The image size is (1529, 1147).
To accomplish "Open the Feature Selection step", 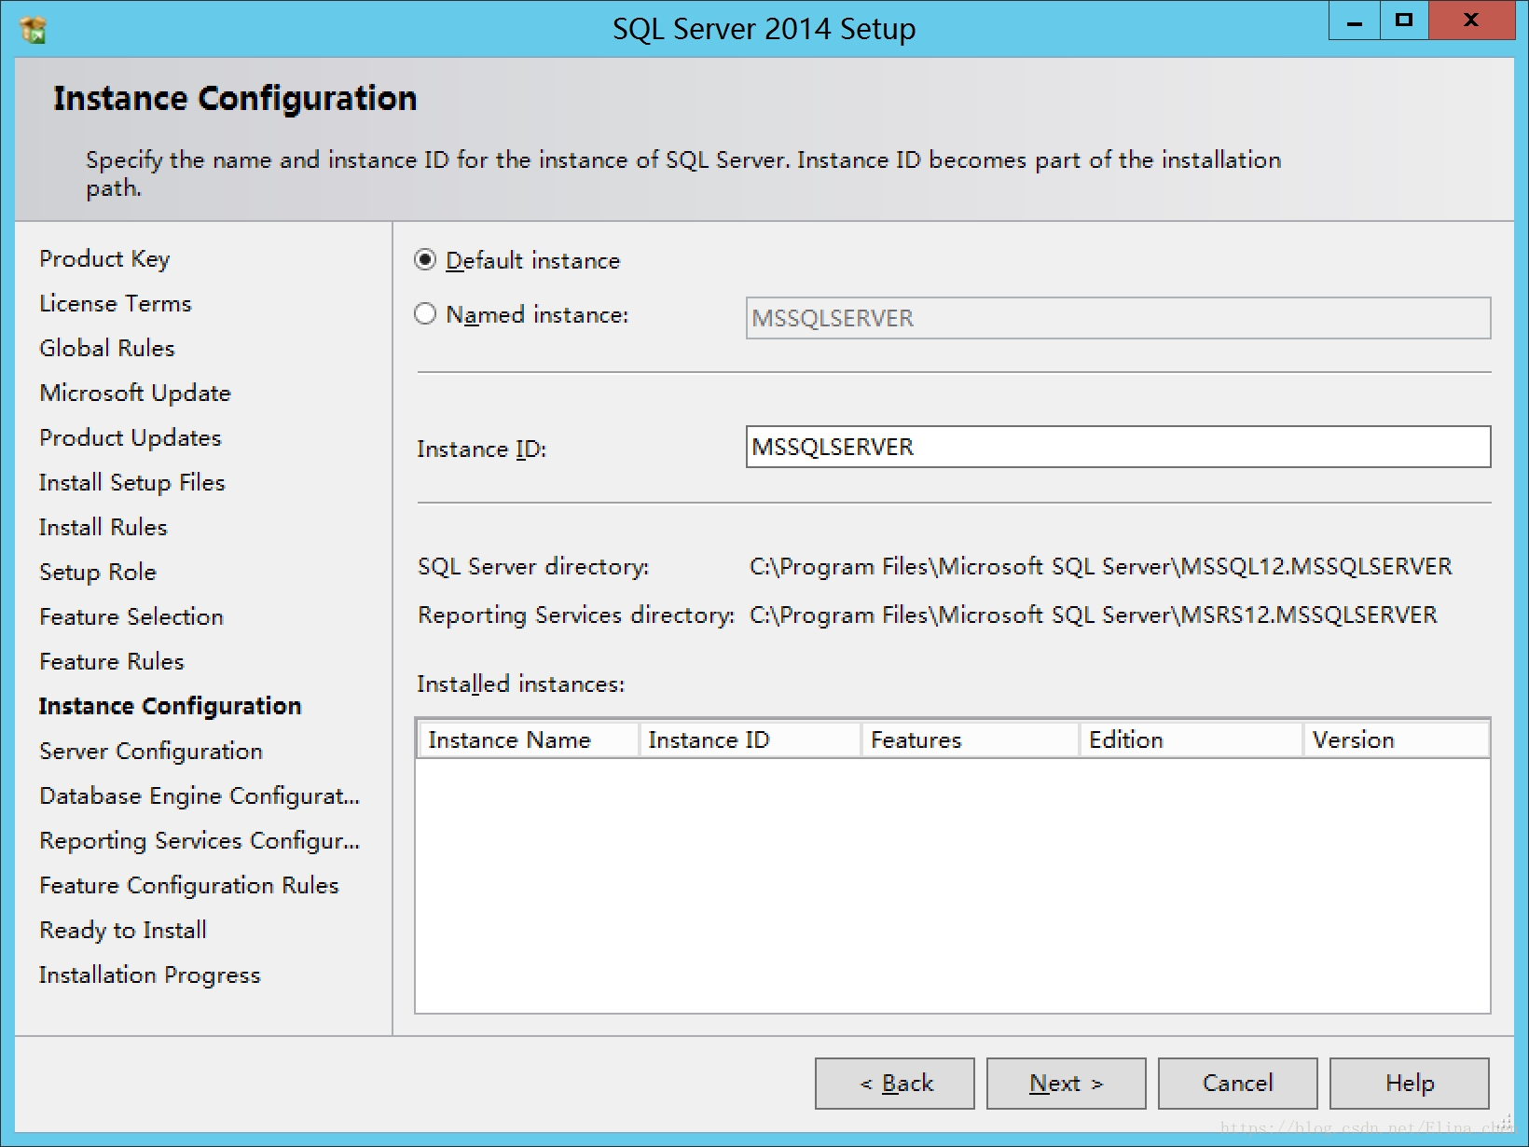I will pyautogui.click(x=131, y=616).
